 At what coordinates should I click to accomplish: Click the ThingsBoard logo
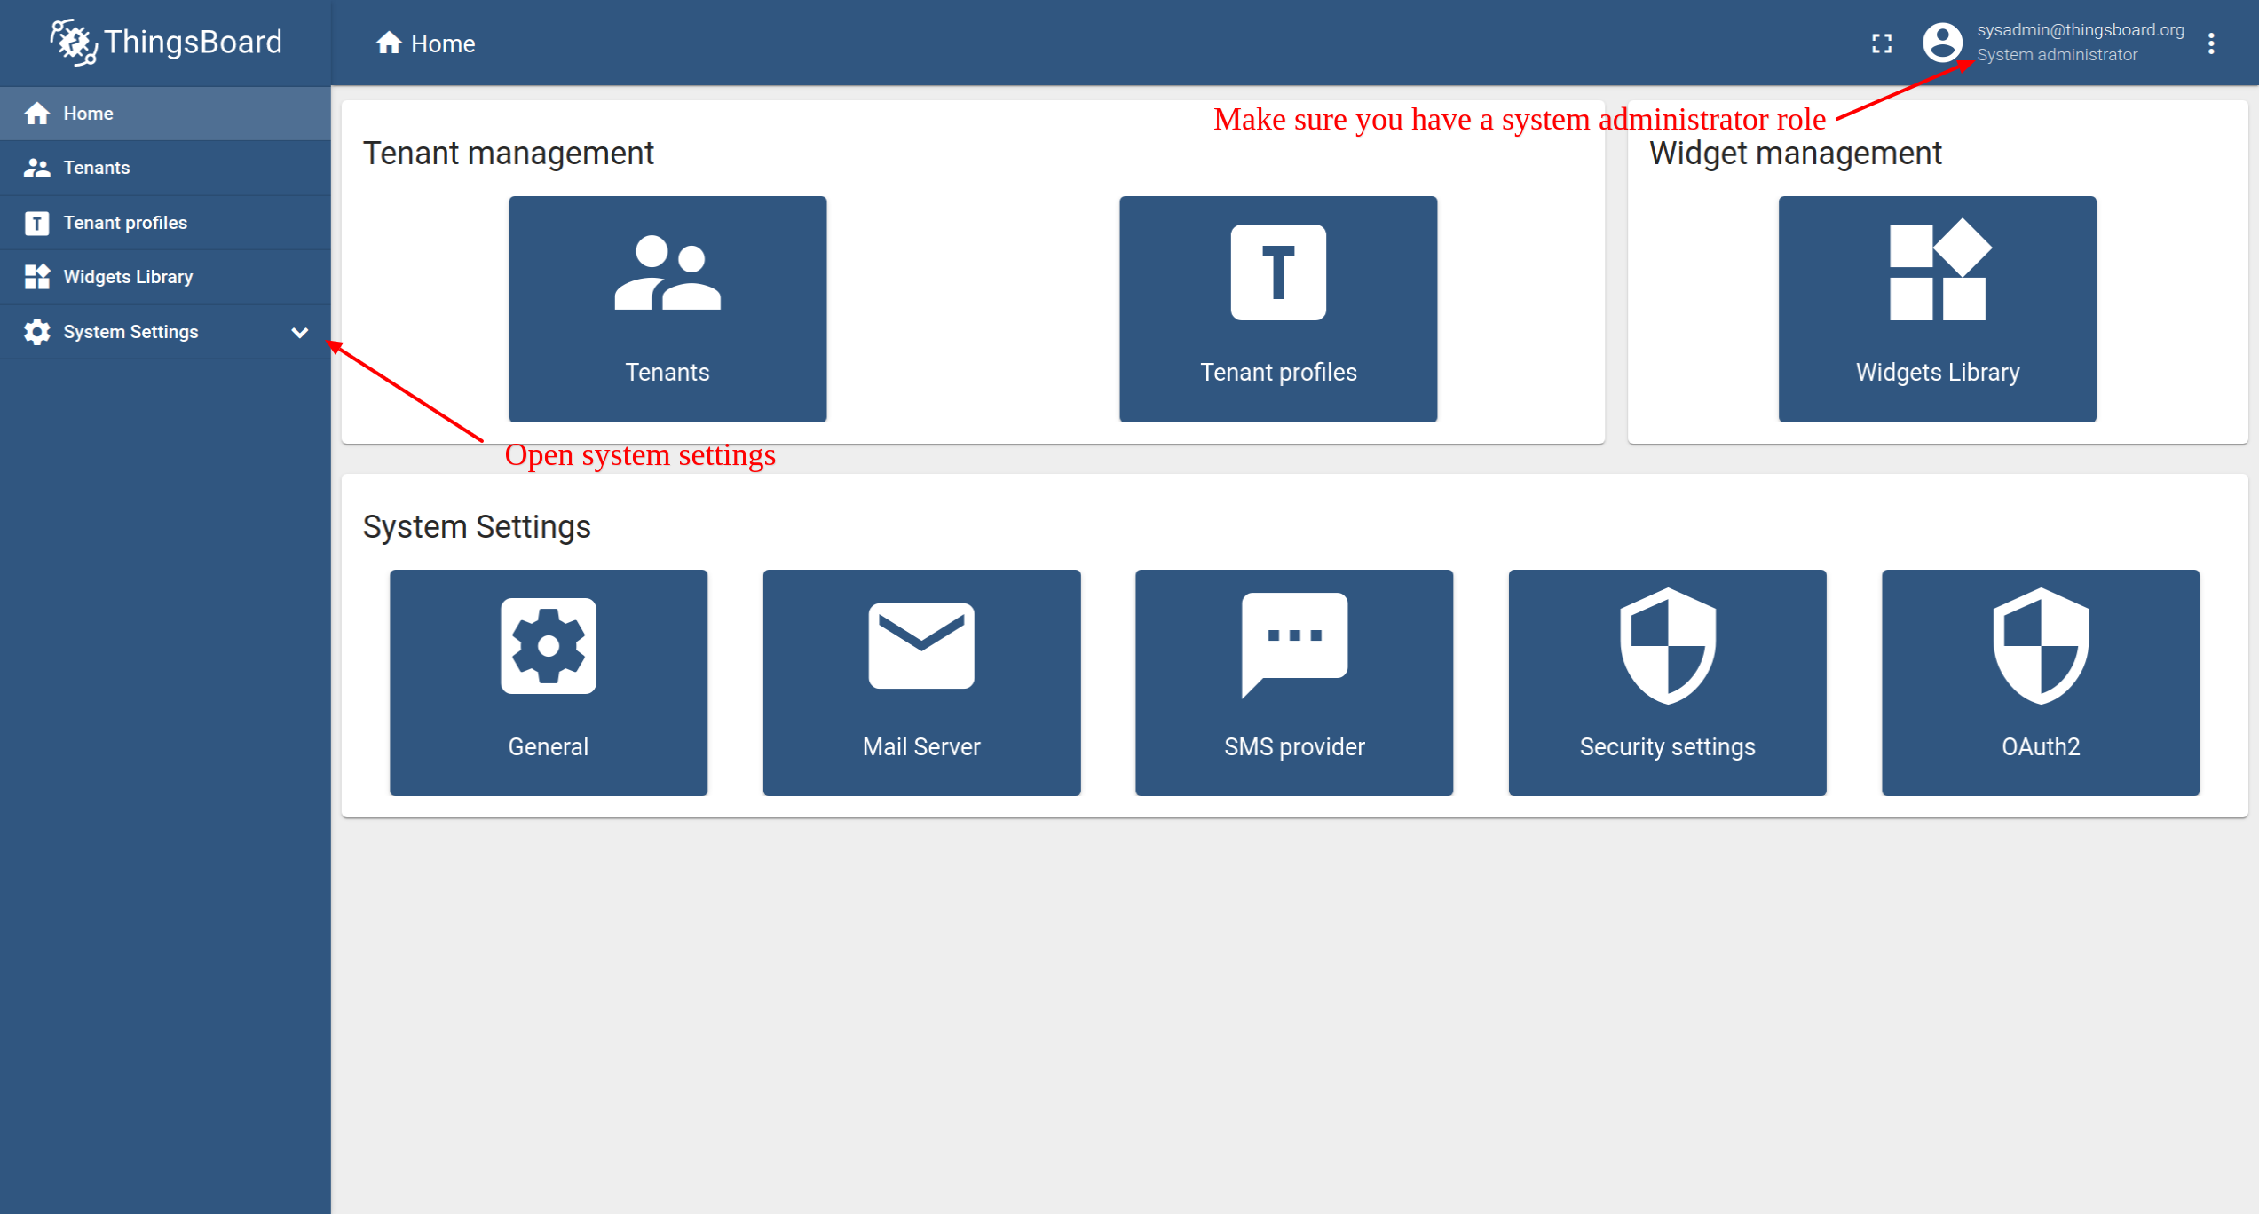pos(166,42)
